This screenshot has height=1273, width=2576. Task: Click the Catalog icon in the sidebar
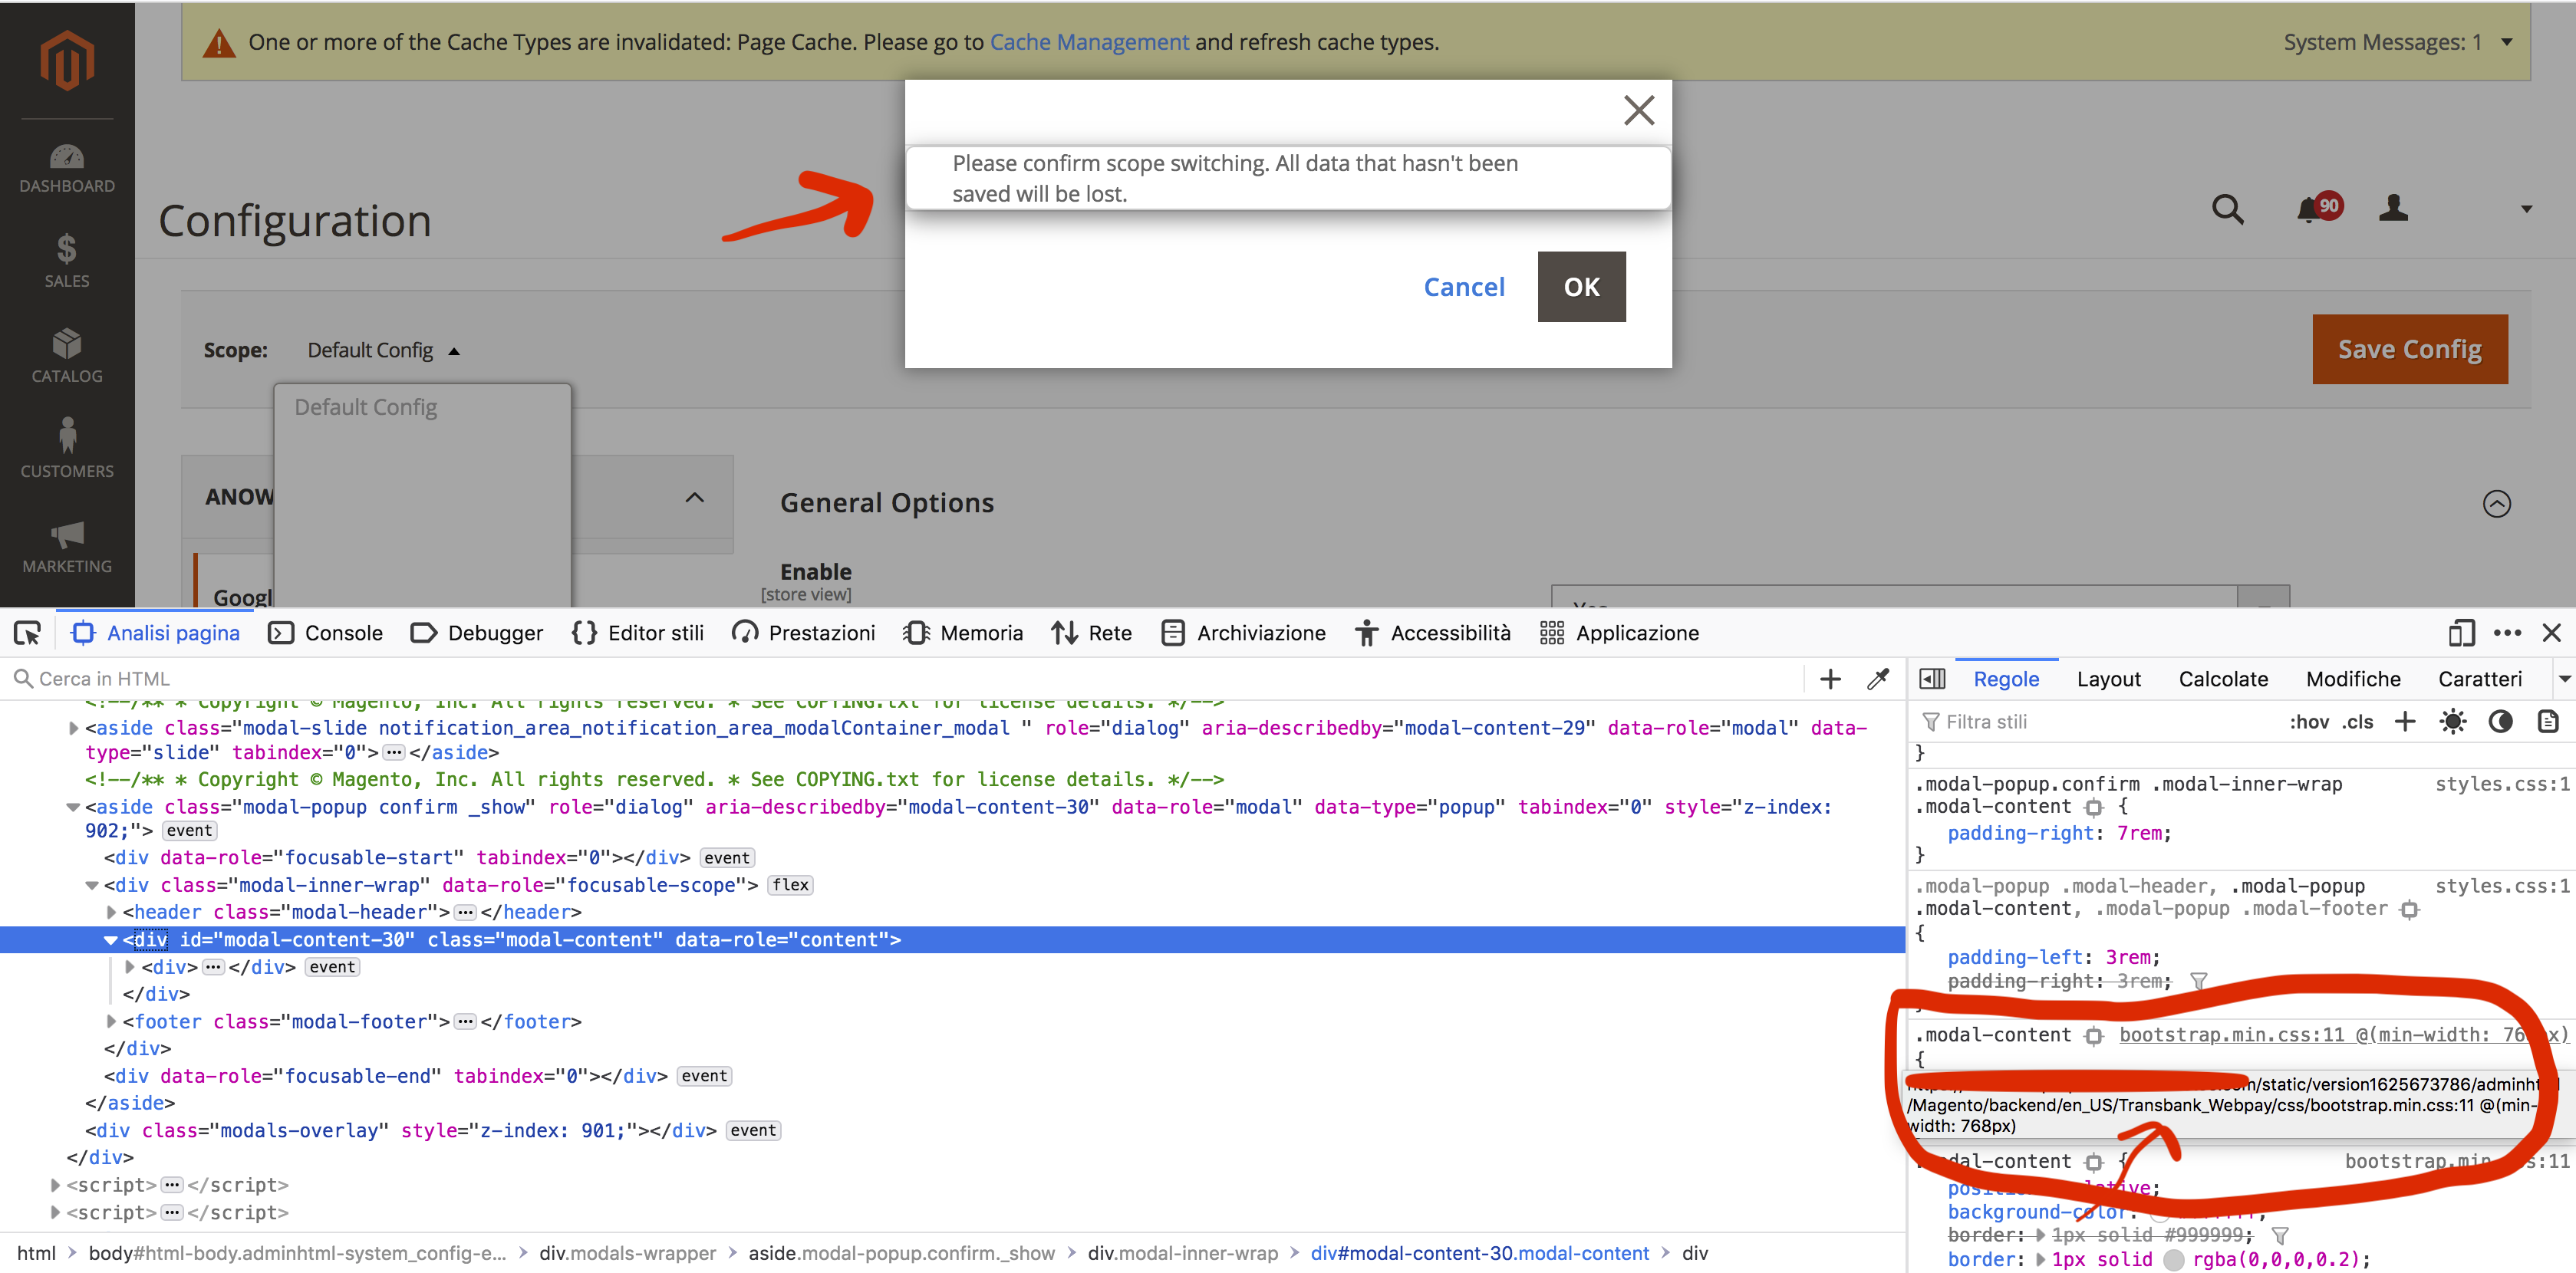pyautogui.click(x=66, y=355)
